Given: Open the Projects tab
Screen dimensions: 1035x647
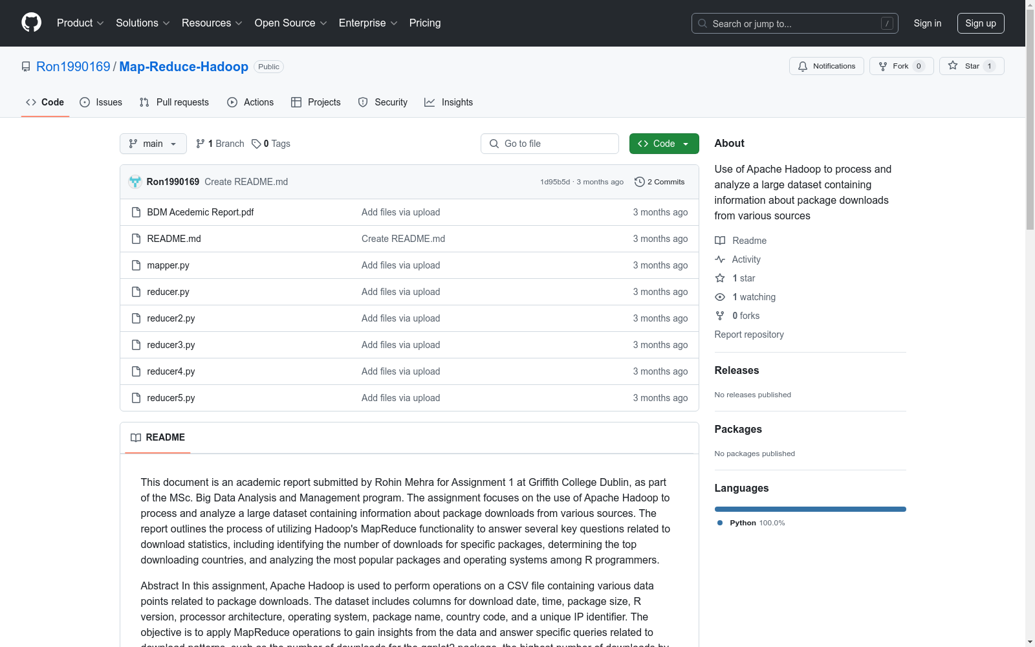Looking at the screenshot, I should (x=316, y=102).
